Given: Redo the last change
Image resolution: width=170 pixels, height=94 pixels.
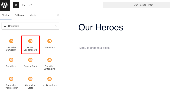Looking at the screenshot, I should 31,5.
